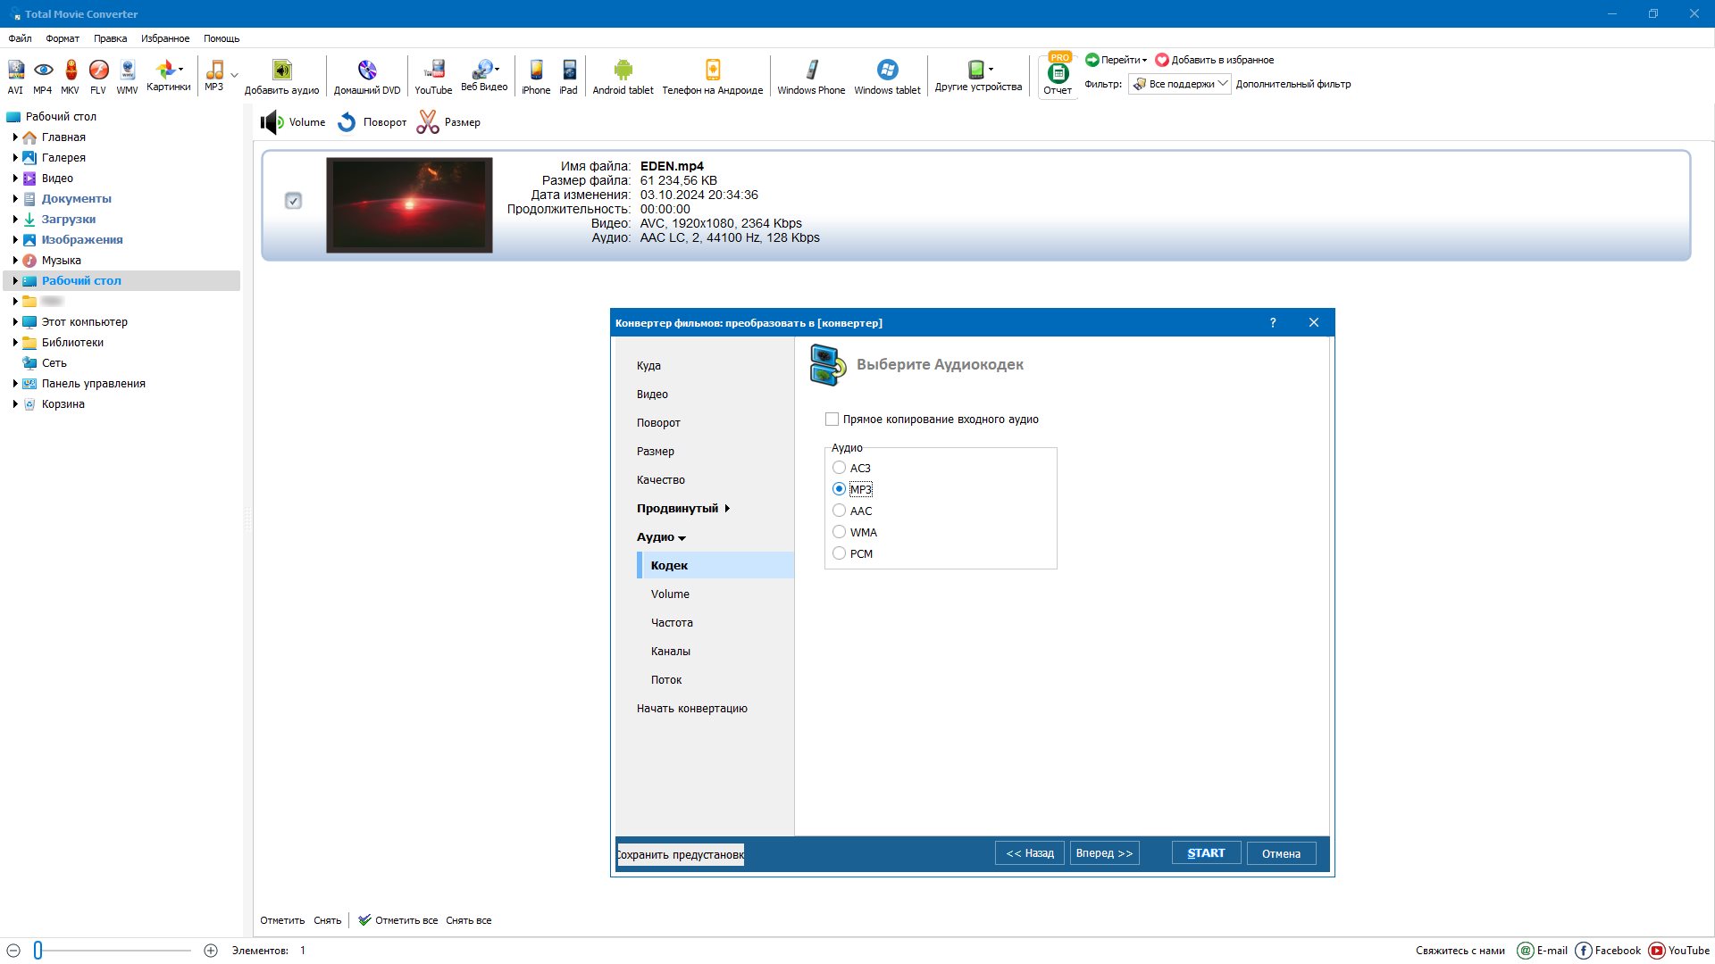Open Домашний DVD conversion icon
The height and width of the screenshot is (964, 1715).
(x=367, y=76)
